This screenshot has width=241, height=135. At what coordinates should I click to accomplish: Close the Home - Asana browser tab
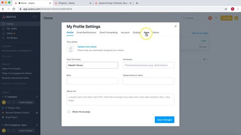point(50,3)
